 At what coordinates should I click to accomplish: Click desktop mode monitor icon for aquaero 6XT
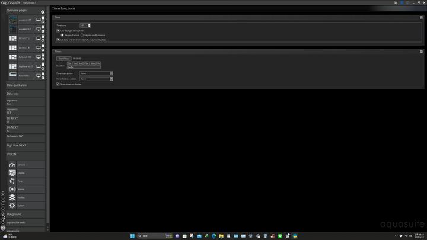(39, 20)
